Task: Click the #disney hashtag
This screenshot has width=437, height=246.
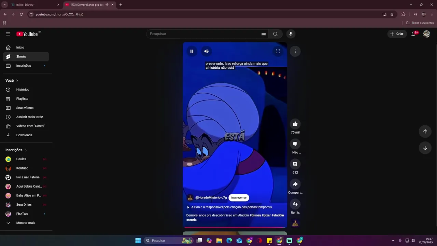Action: [255, 215]
